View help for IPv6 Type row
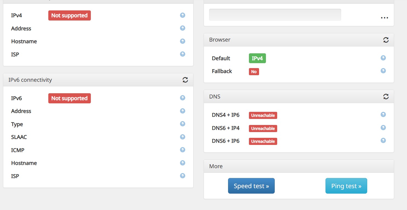Screen dimensions: 407x210 (183, 124)
